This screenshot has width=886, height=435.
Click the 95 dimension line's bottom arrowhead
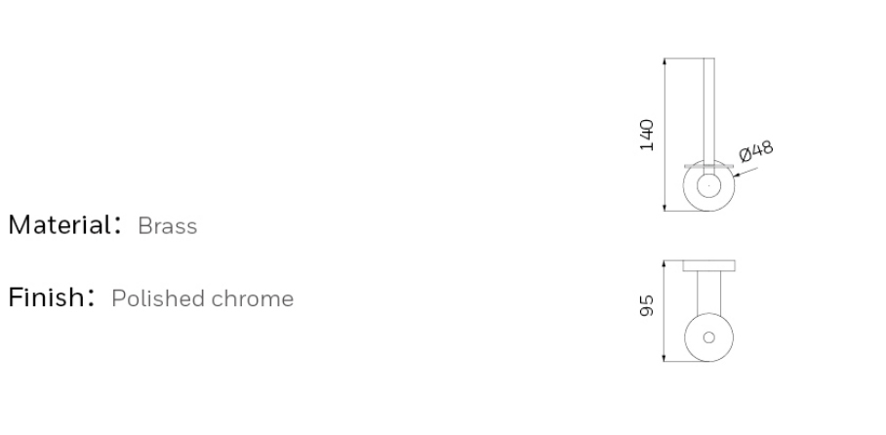[x=664, y=358]
